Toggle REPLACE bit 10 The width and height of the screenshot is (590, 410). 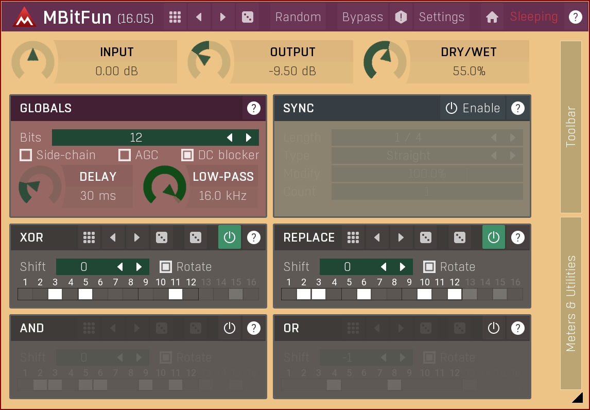424,294
